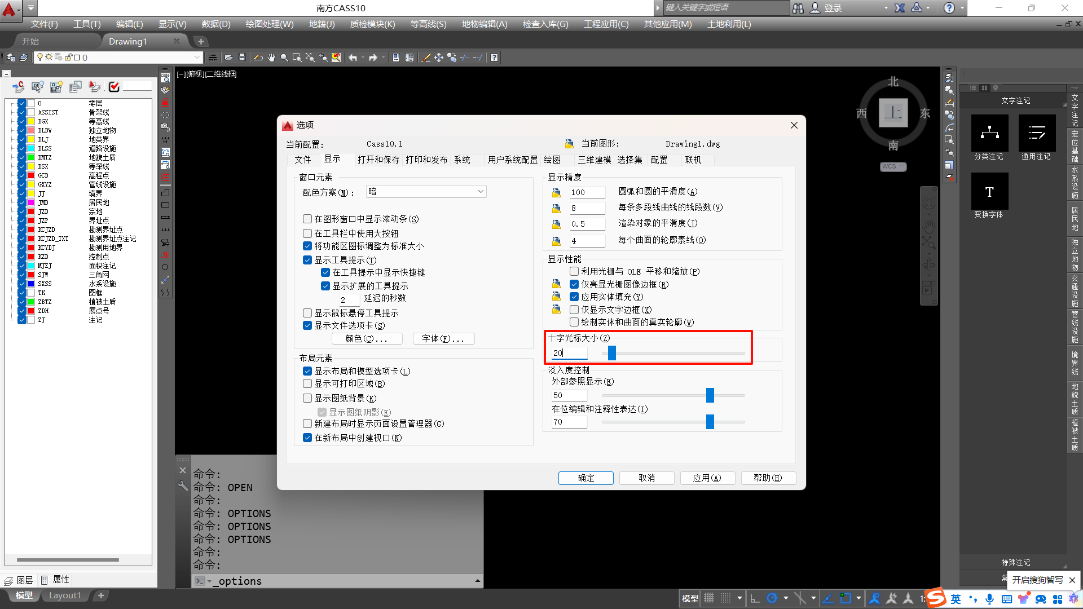Switch to the 打开和保存 tab
This screenshot has height=609, width=1083.
point(378,160)
